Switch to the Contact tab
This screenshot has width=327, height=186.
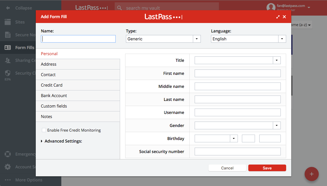[x=78, y=75]
